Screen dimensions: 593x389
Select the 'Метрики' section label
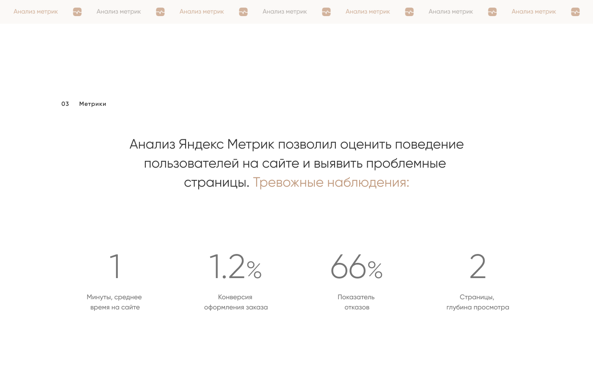tap(92, 104)
